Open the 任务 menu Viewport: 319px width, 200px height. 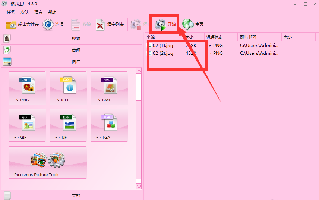tap(10, 12)
